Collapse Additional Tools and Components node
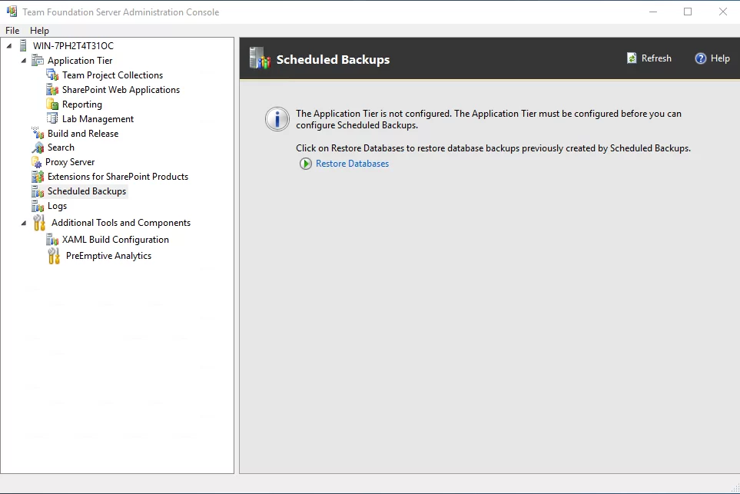This screenshot has height=494, width=740. pos(23,223)
